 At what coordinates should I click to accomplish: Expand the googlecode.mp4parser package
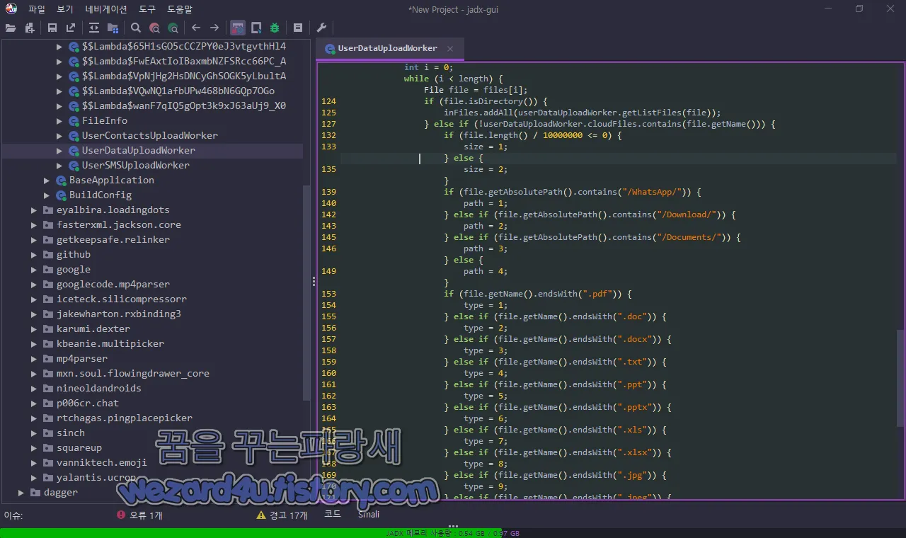click(x=34, y=284)
